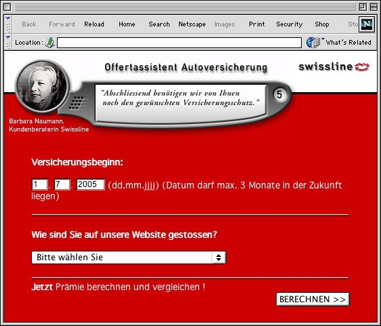Viewport: 381px width, 326px height.
Task: Click the BERECHNEN >> button
Action: (x=313, y=300)
